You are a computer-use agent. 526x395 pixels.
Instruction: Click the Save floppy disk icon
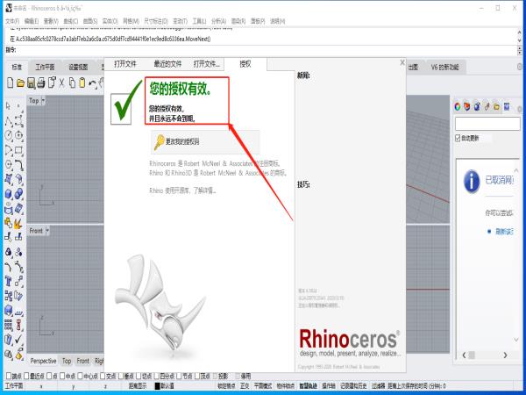[x=32, y=83]
